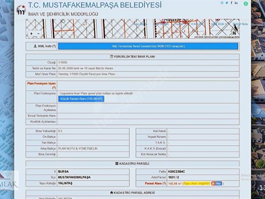Viewport: 265px width, 199px height.
Task: Click the Plan Fonksiyon Açıklama label
Action: point(46,108)
